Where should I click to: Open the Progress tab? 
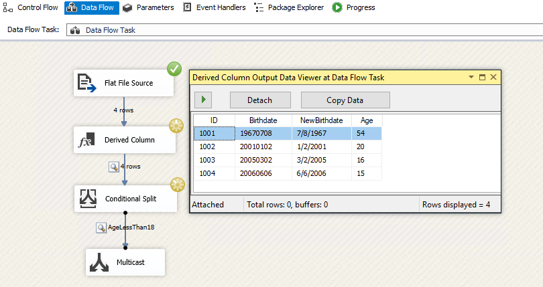[x=353, y=7]
